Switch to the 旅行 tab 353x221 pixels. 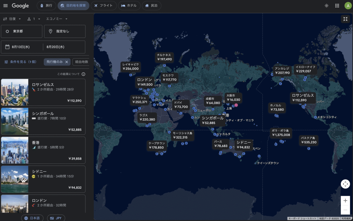(x=47, y=6)
